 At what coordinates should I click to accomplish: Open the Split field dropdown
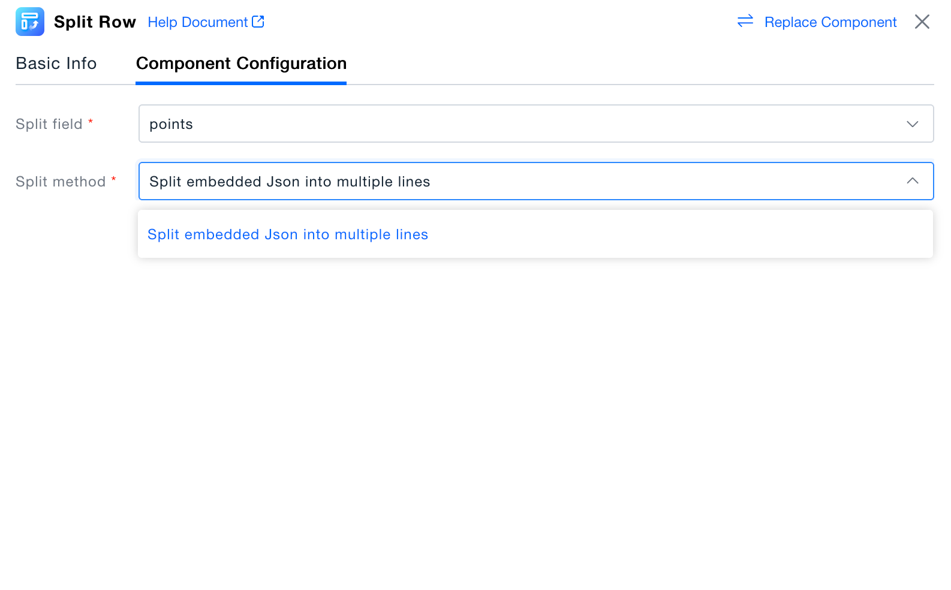click(535, 124)
